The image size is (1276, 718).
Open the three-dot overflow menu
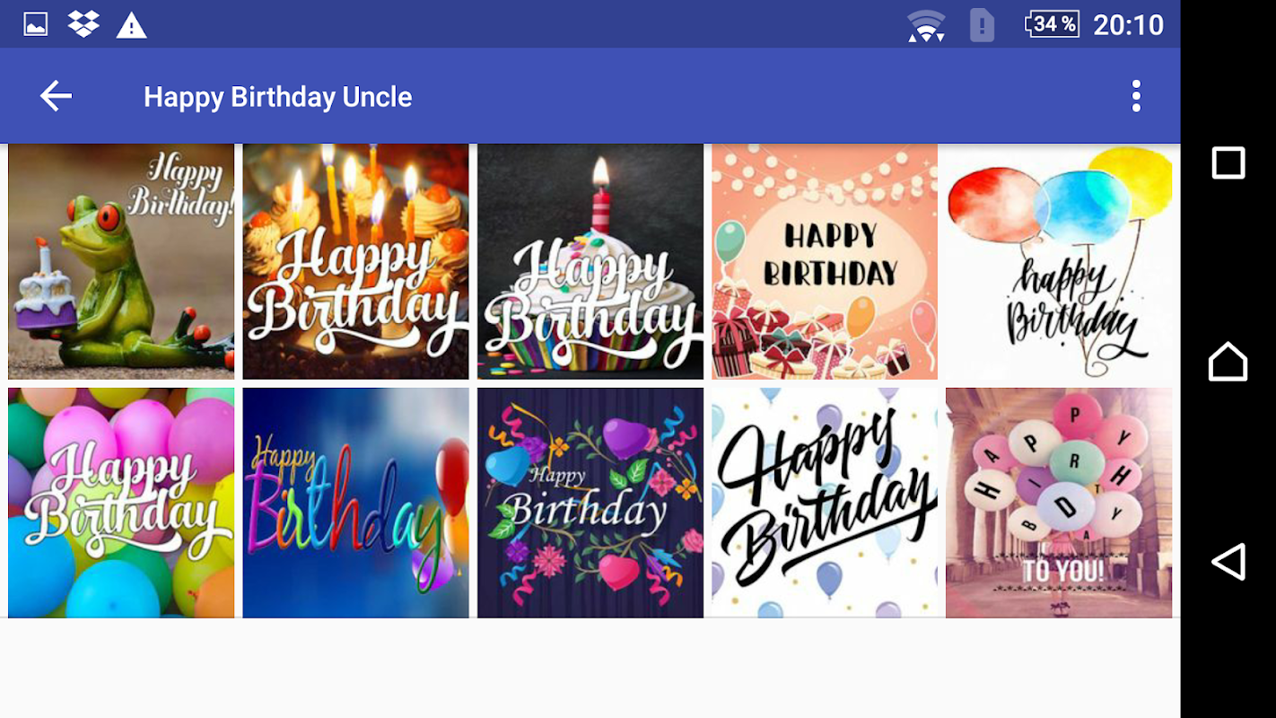coord(1136,96)
